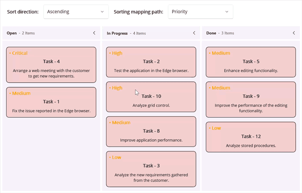Click 'Fix the issue reported in the Edge browser' text
The width and height of the screenshot is (302, 193).
[51, 111]
